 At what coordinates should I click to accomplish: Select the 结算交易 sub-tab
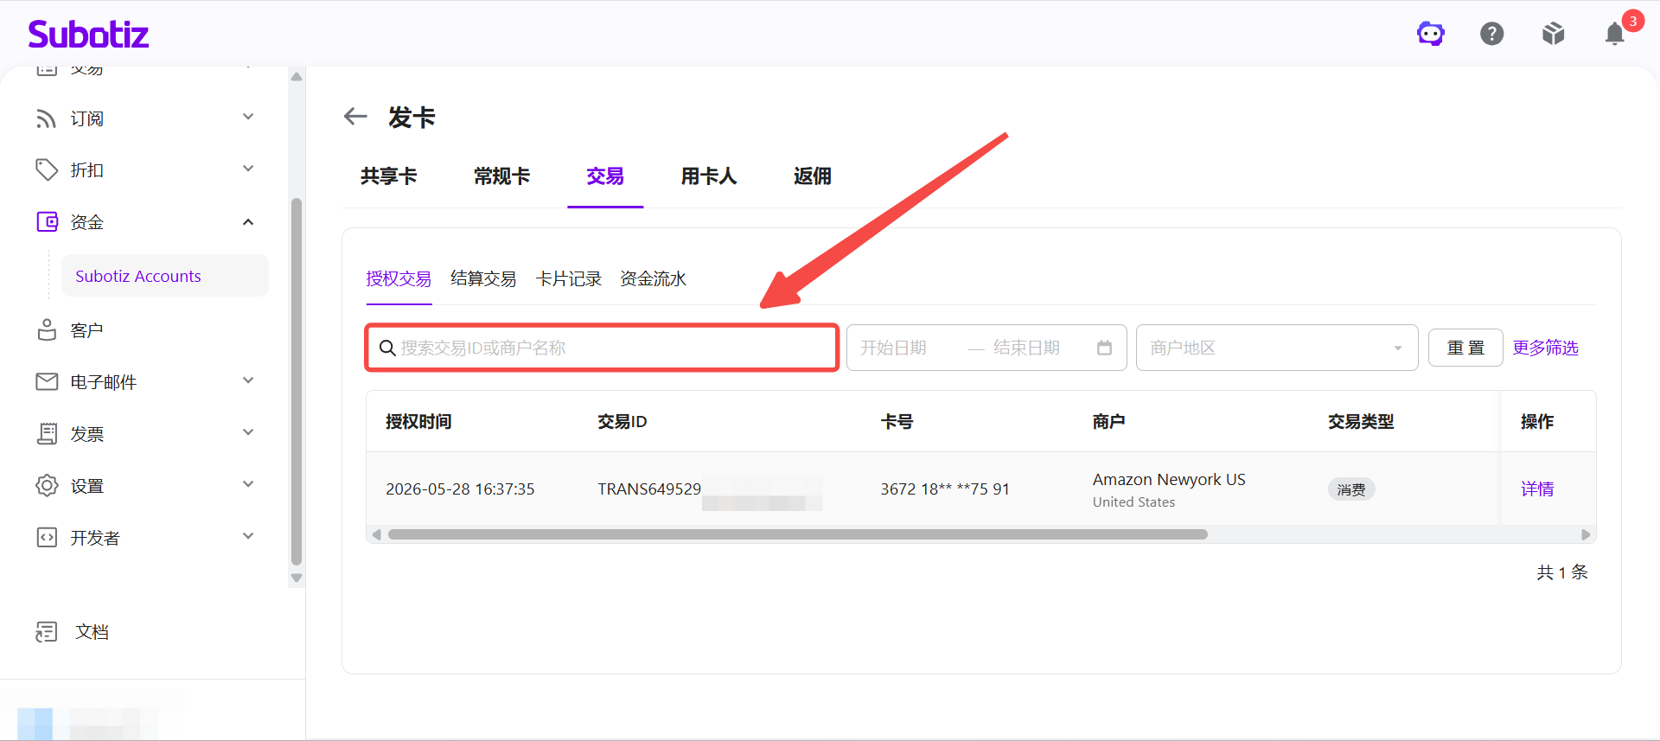click(x=483, y=278)
